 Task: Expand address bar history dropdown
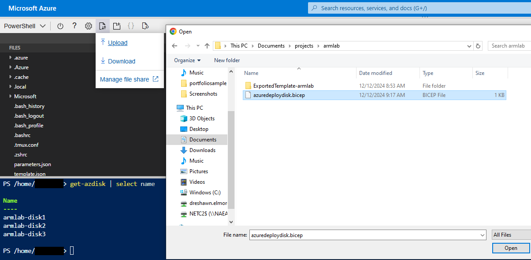pos(469,46)
